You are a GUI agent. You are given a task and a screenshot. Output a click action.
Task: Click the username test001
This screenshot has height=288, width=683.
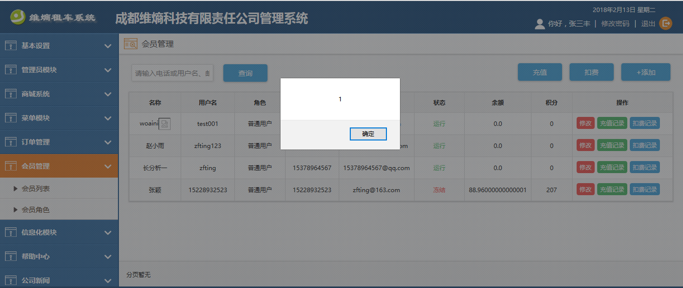point(208,124)
